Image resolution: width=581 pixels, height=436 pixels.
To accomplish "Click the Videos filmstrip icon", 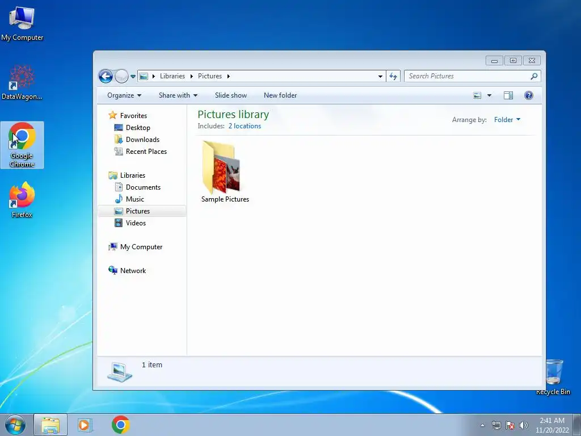I will click(x=119, y=223).
